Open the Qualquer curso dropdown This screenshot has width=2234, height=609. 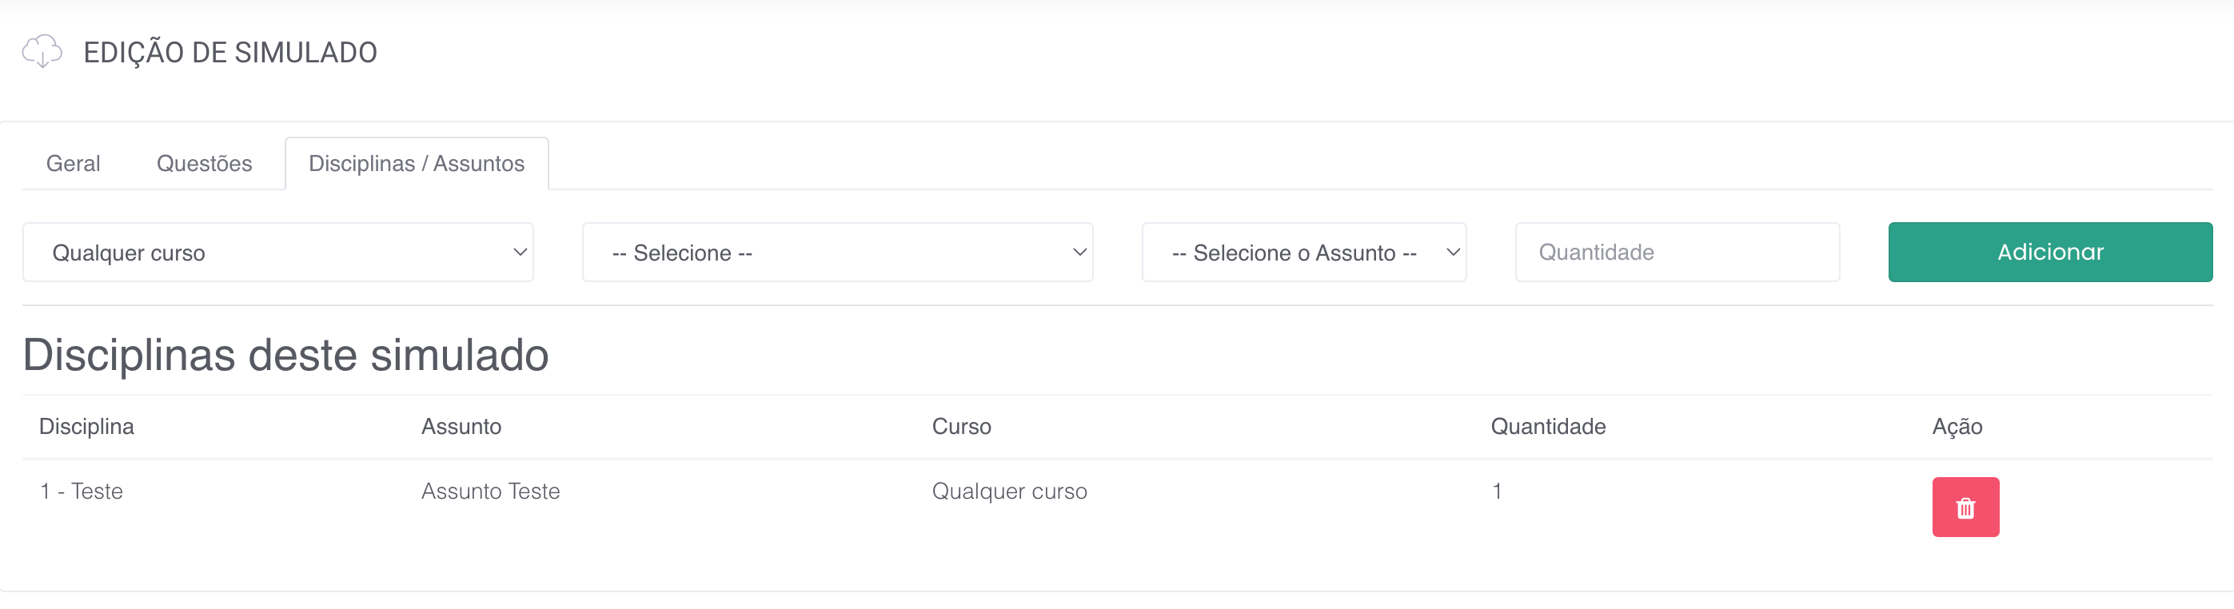click(277, 252)
